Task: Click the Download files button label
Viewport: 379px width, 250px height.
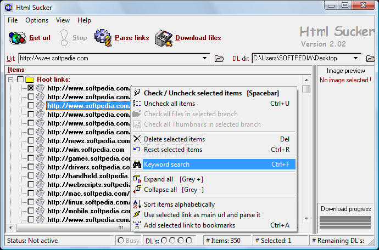Action: tap(198, 38)
